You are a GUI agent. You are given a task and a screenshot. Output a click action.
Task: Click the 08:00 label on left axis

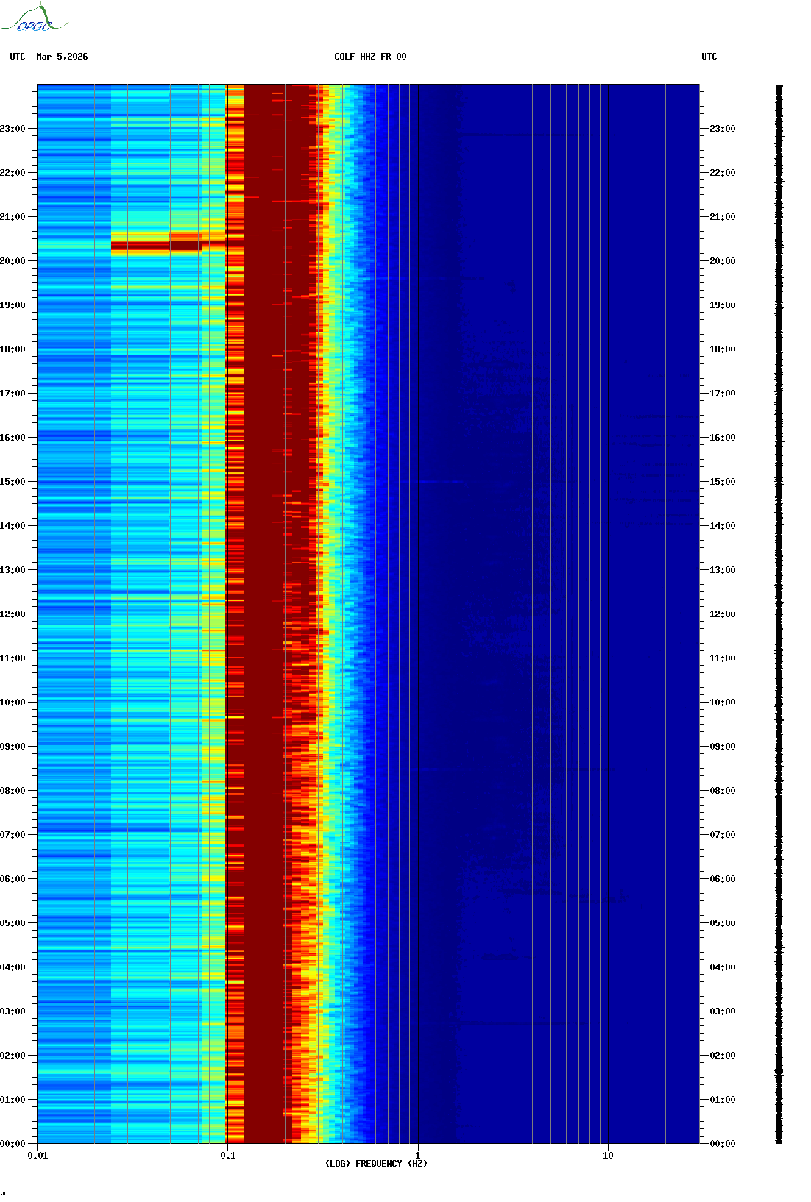tap(13, 791)
